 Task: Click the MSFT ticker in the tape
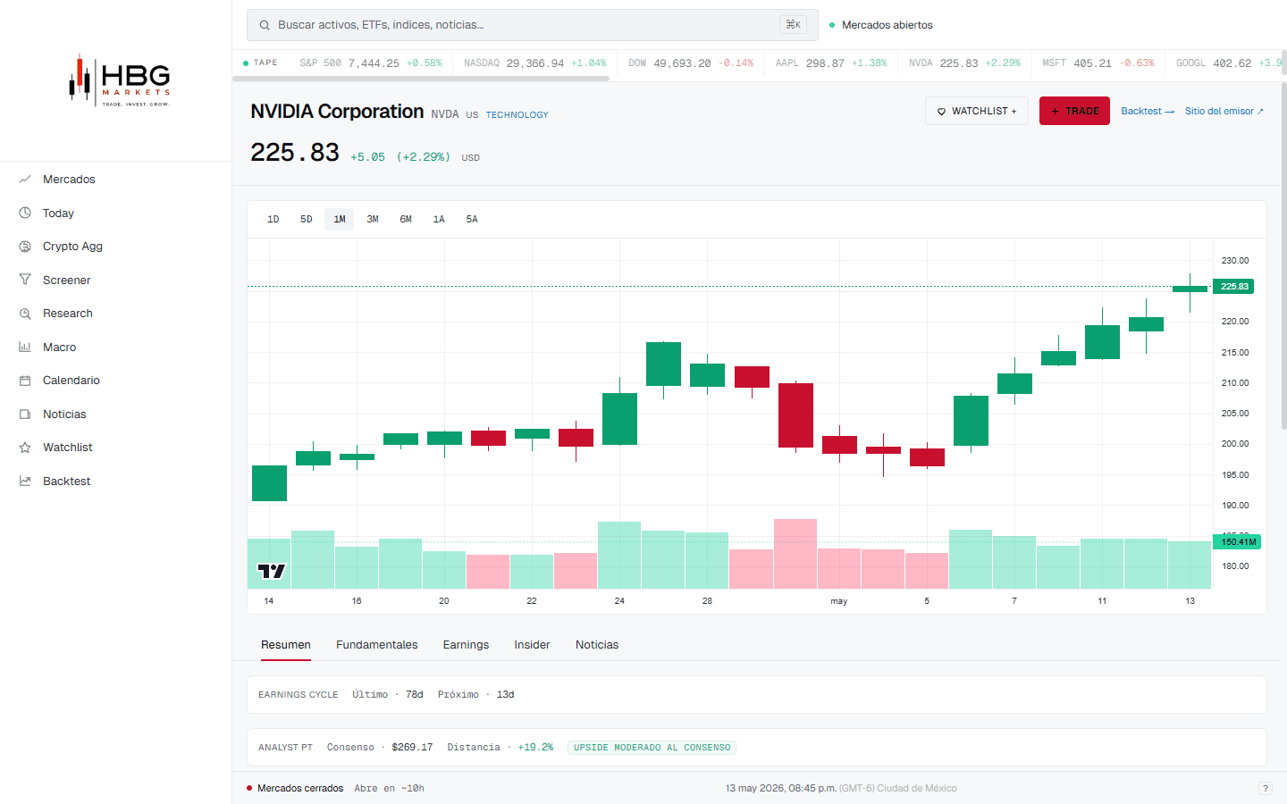1098,63
